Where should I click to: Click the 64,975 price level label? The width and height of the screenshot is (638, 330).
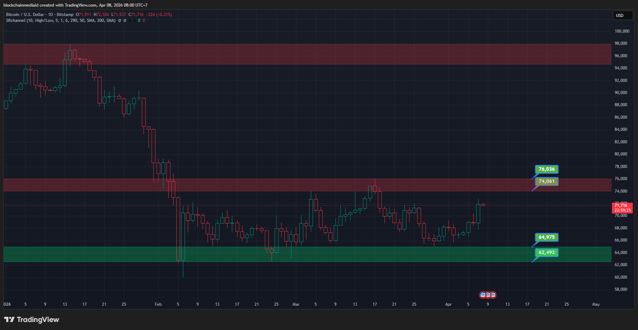point(546,237)
